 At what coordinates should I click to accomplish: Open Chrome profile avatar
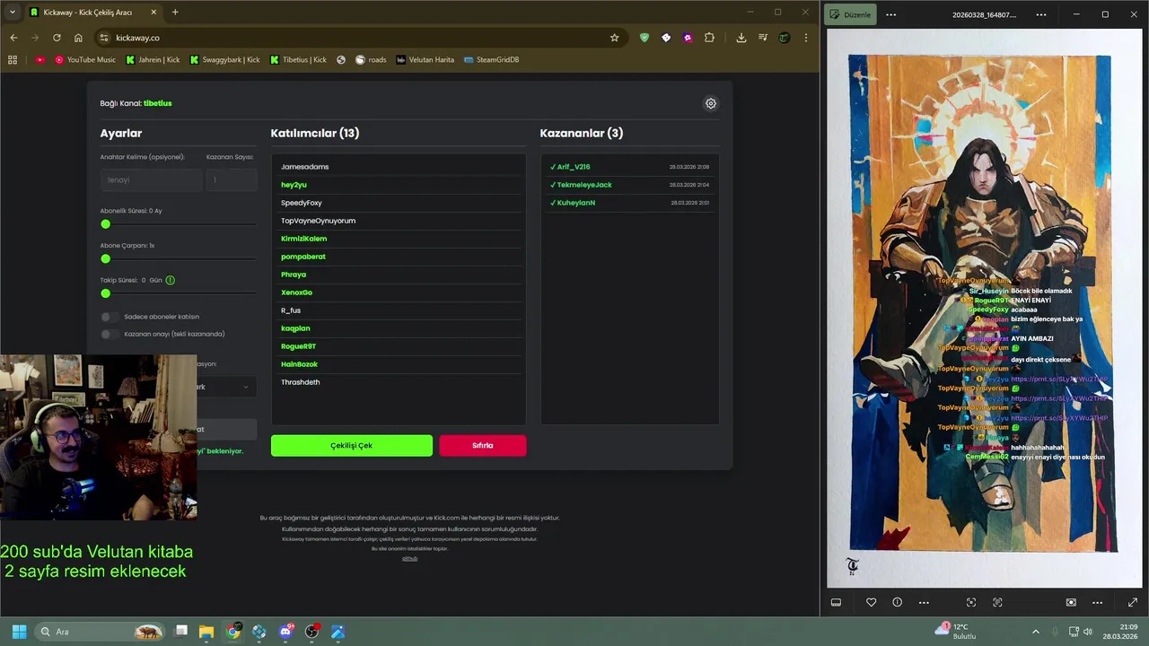click(785, 38)
